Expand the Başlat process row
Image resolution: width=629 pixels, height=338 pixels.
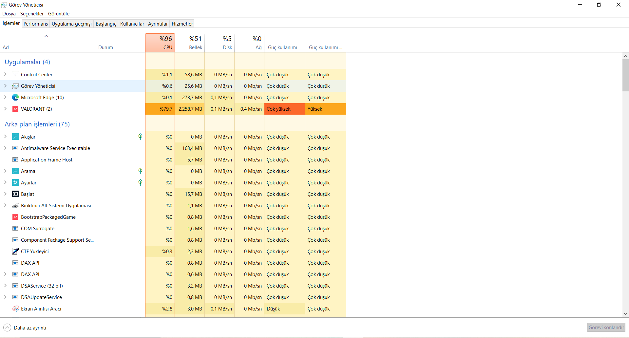click(x=5, y=194)
